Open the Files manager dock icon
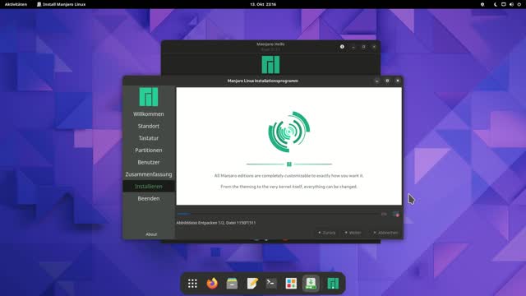526x296 pixels. click(232, 284)
